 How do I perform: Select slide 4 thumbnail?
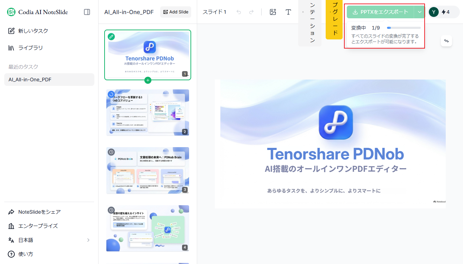tap(148, 228)
